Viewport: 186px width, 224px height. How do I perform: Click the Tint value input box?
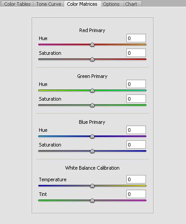(136, 194)
